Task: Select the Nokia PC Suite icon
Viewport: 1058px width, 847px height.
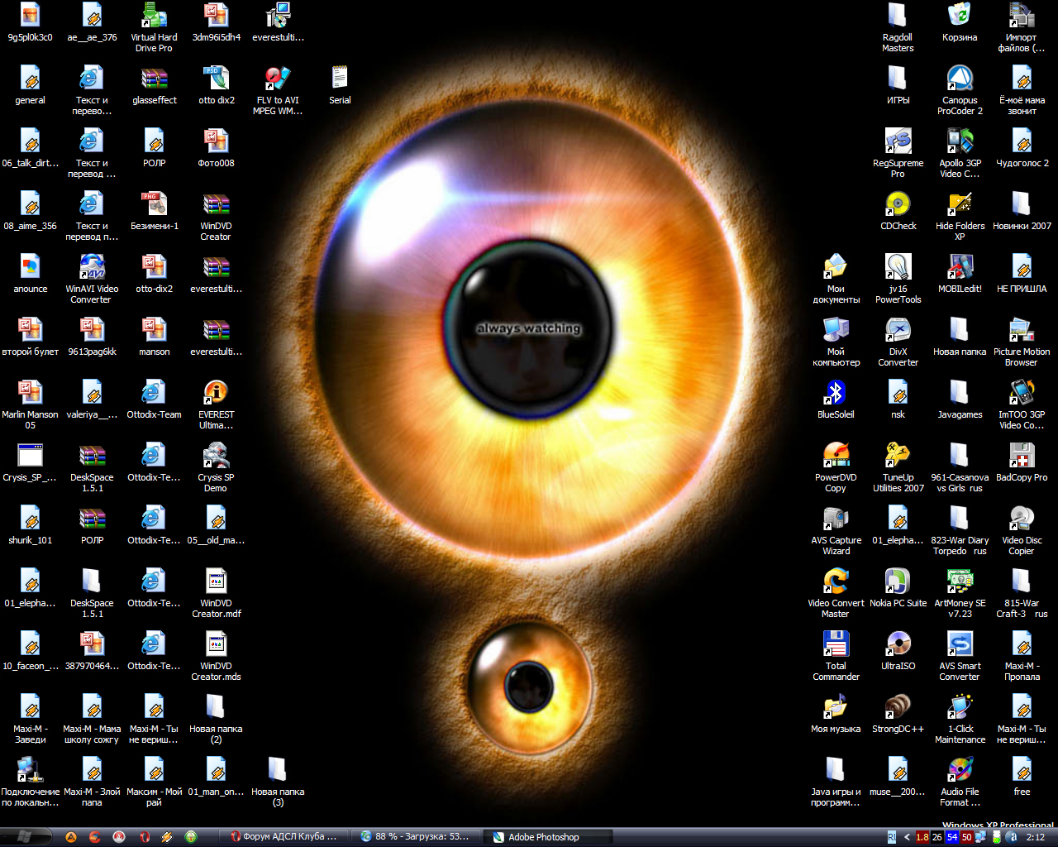Action: [898, 581]
